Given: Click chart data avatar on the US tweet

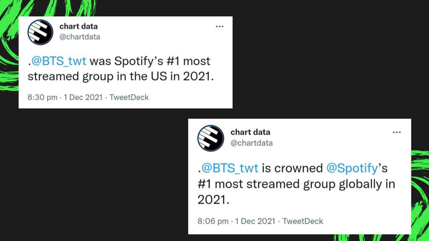Looking at the screenshot, I should [40, 32].
